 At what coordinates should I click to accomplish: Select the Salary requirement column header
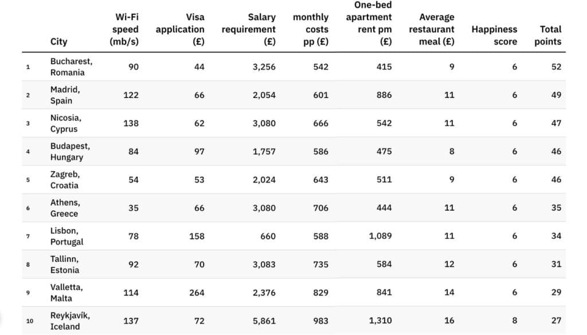[249, 29]
